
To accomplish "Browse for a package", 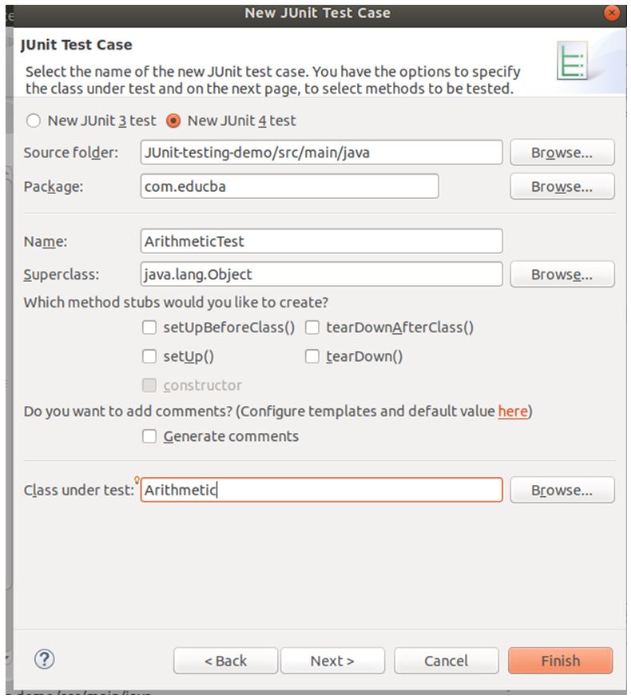I will pos(562,186).
